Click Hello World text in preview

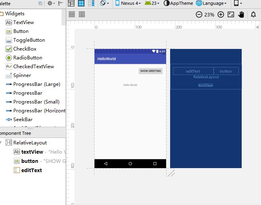[130, 85]
